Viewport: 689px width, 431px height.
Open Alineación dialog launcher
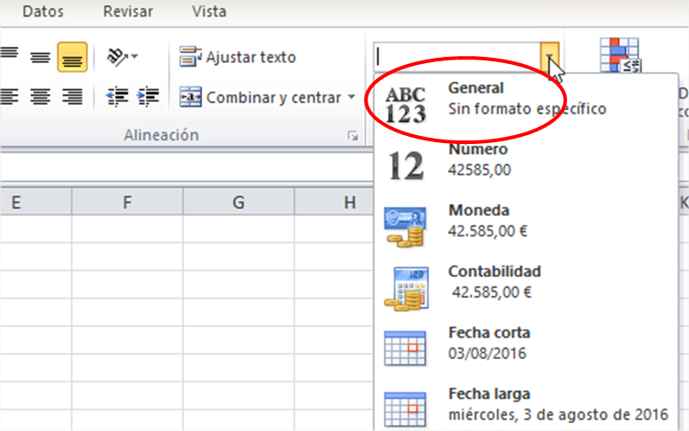(353, 136)
